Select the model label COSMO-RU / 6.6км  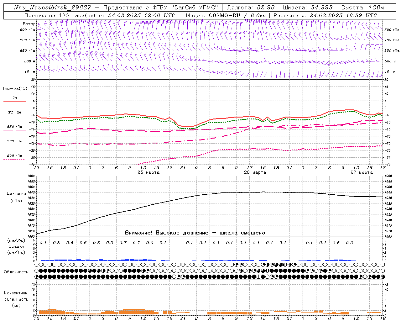[237, 15]
